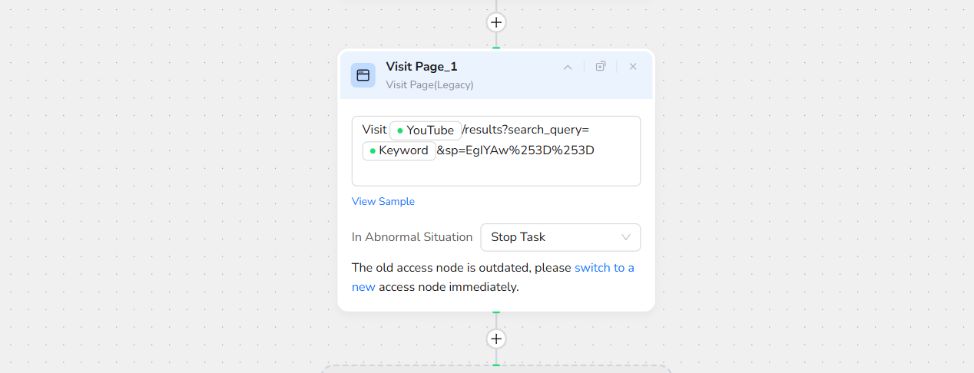Click the In Abnormal Situation label
974x373 pixels.
[x=412, y=237]
